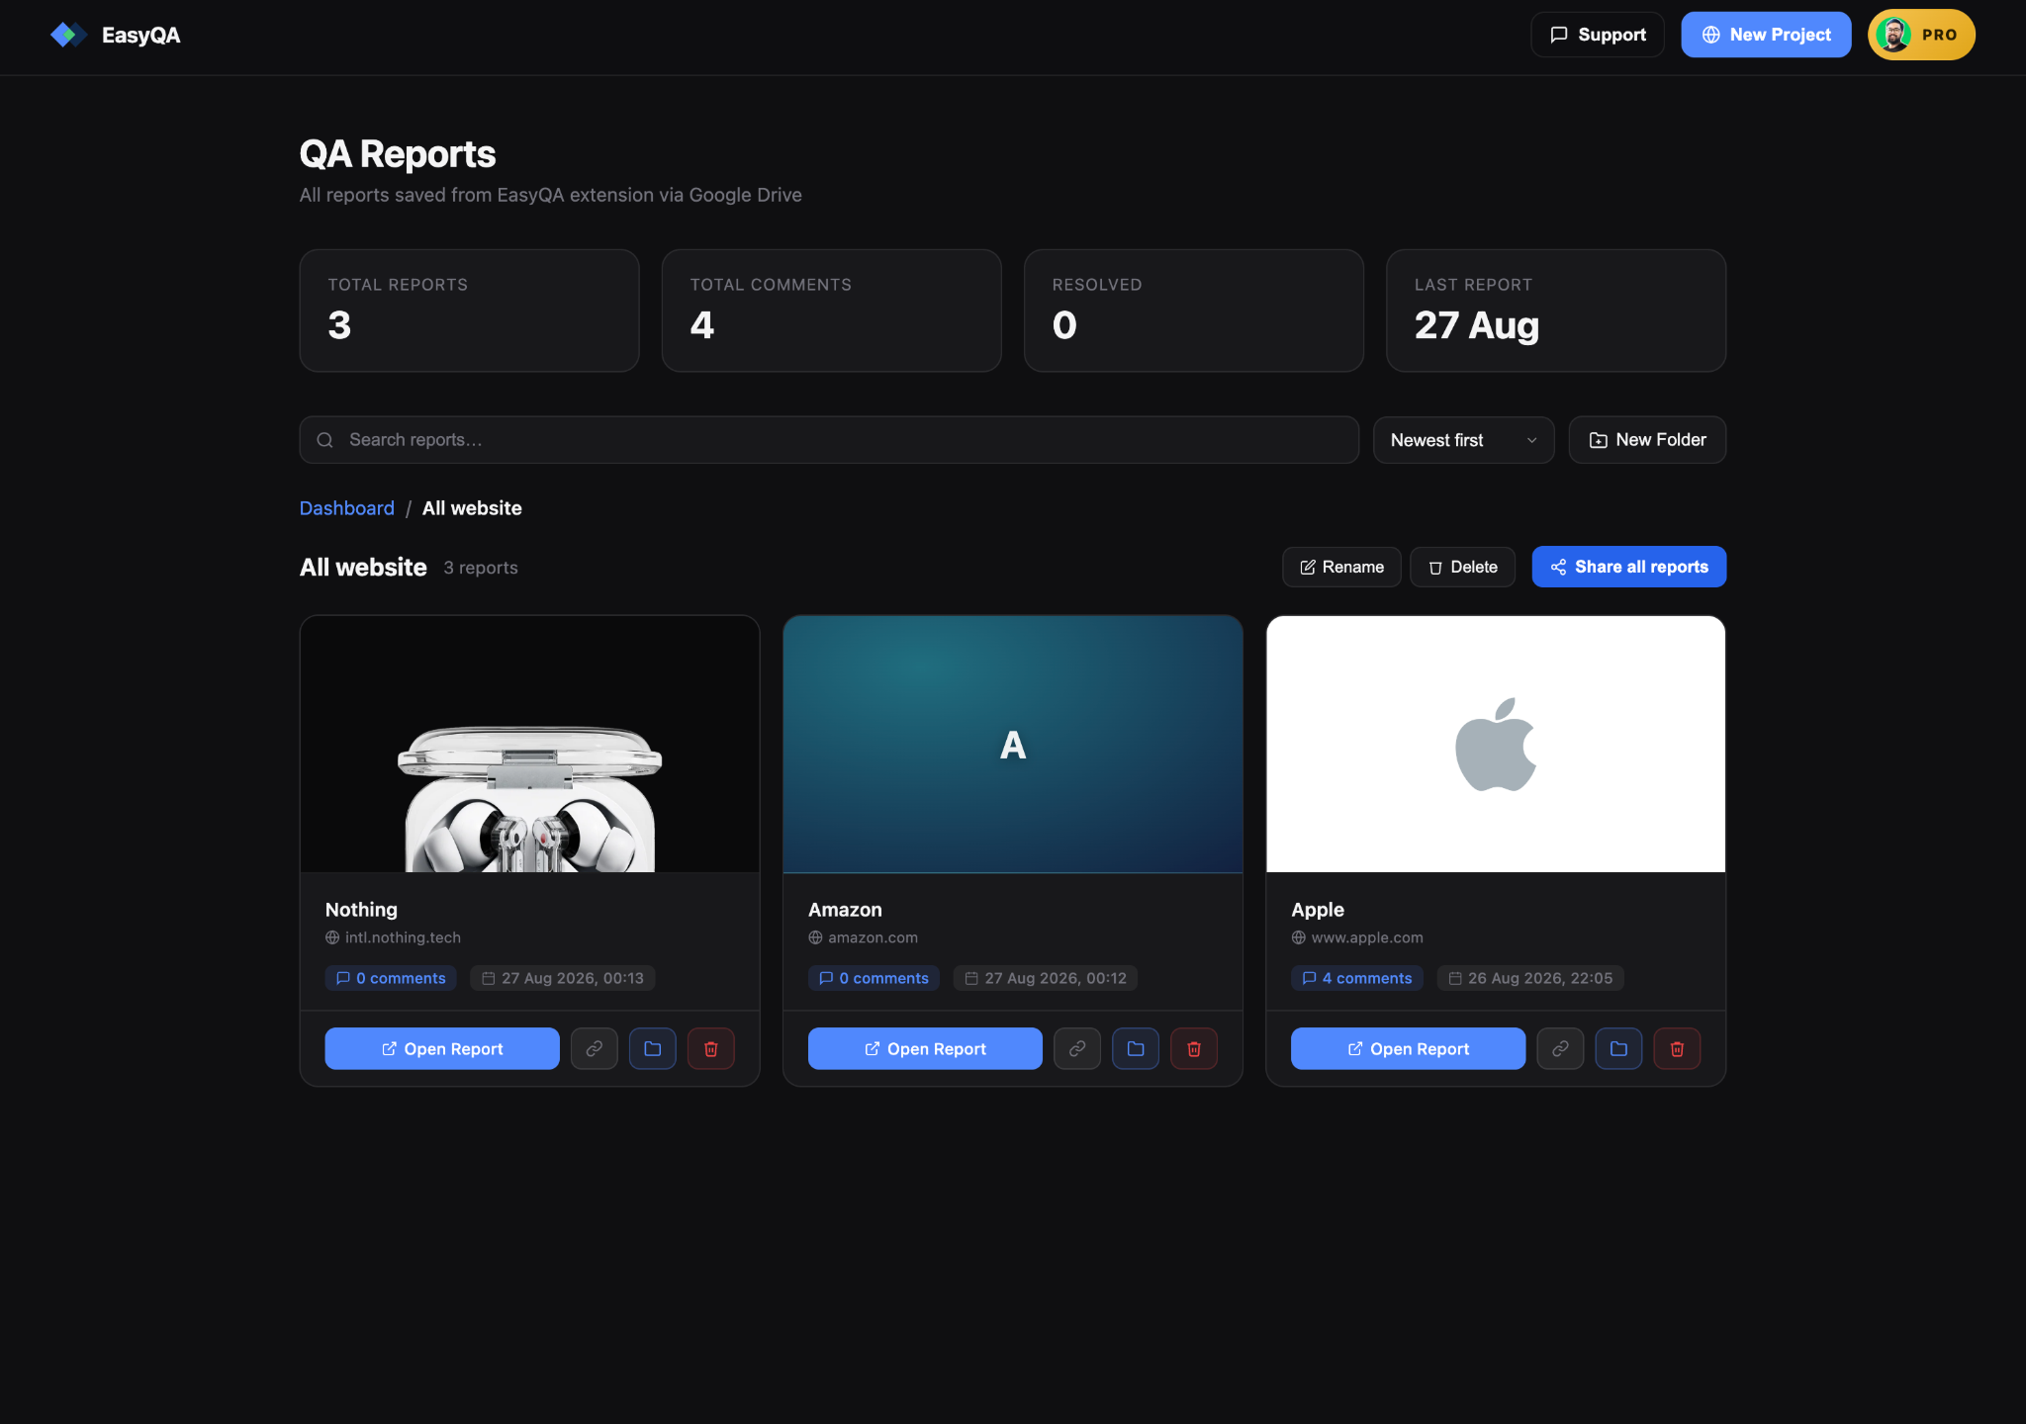
Task: Click globe icon next to intl.nothing.tech
Action: coord(332,937)
